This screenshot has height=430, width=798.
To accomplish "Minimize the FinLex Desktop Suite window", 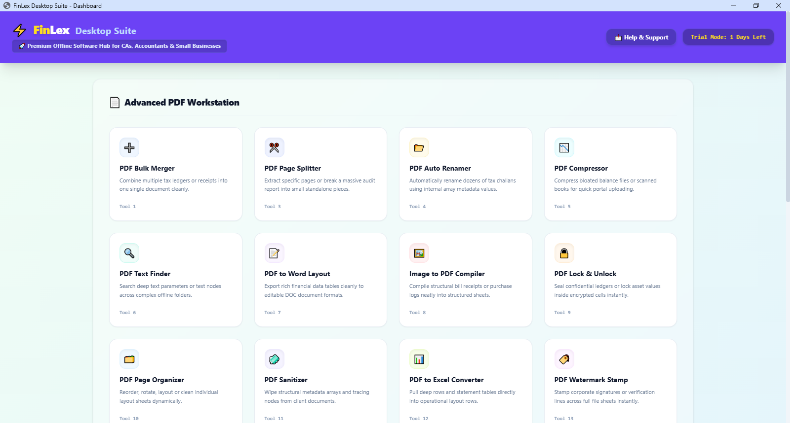I will (733, 5).
